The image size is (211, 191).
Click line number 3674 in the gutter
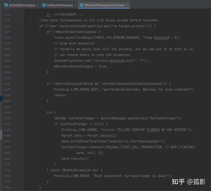coord(7,15)
